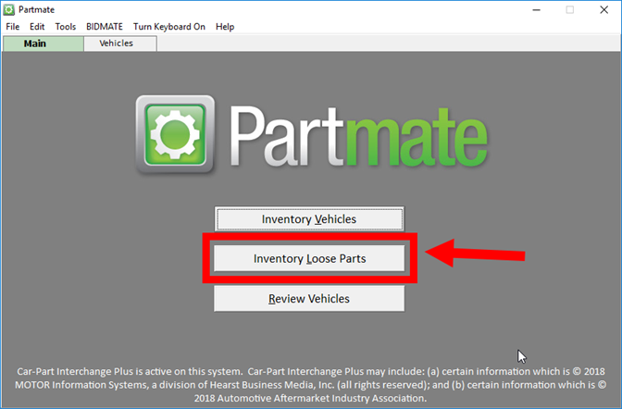Screen dimensions: 622x409
Task: Click the Review Vehicles button
Action: click(x=309, y=298)
